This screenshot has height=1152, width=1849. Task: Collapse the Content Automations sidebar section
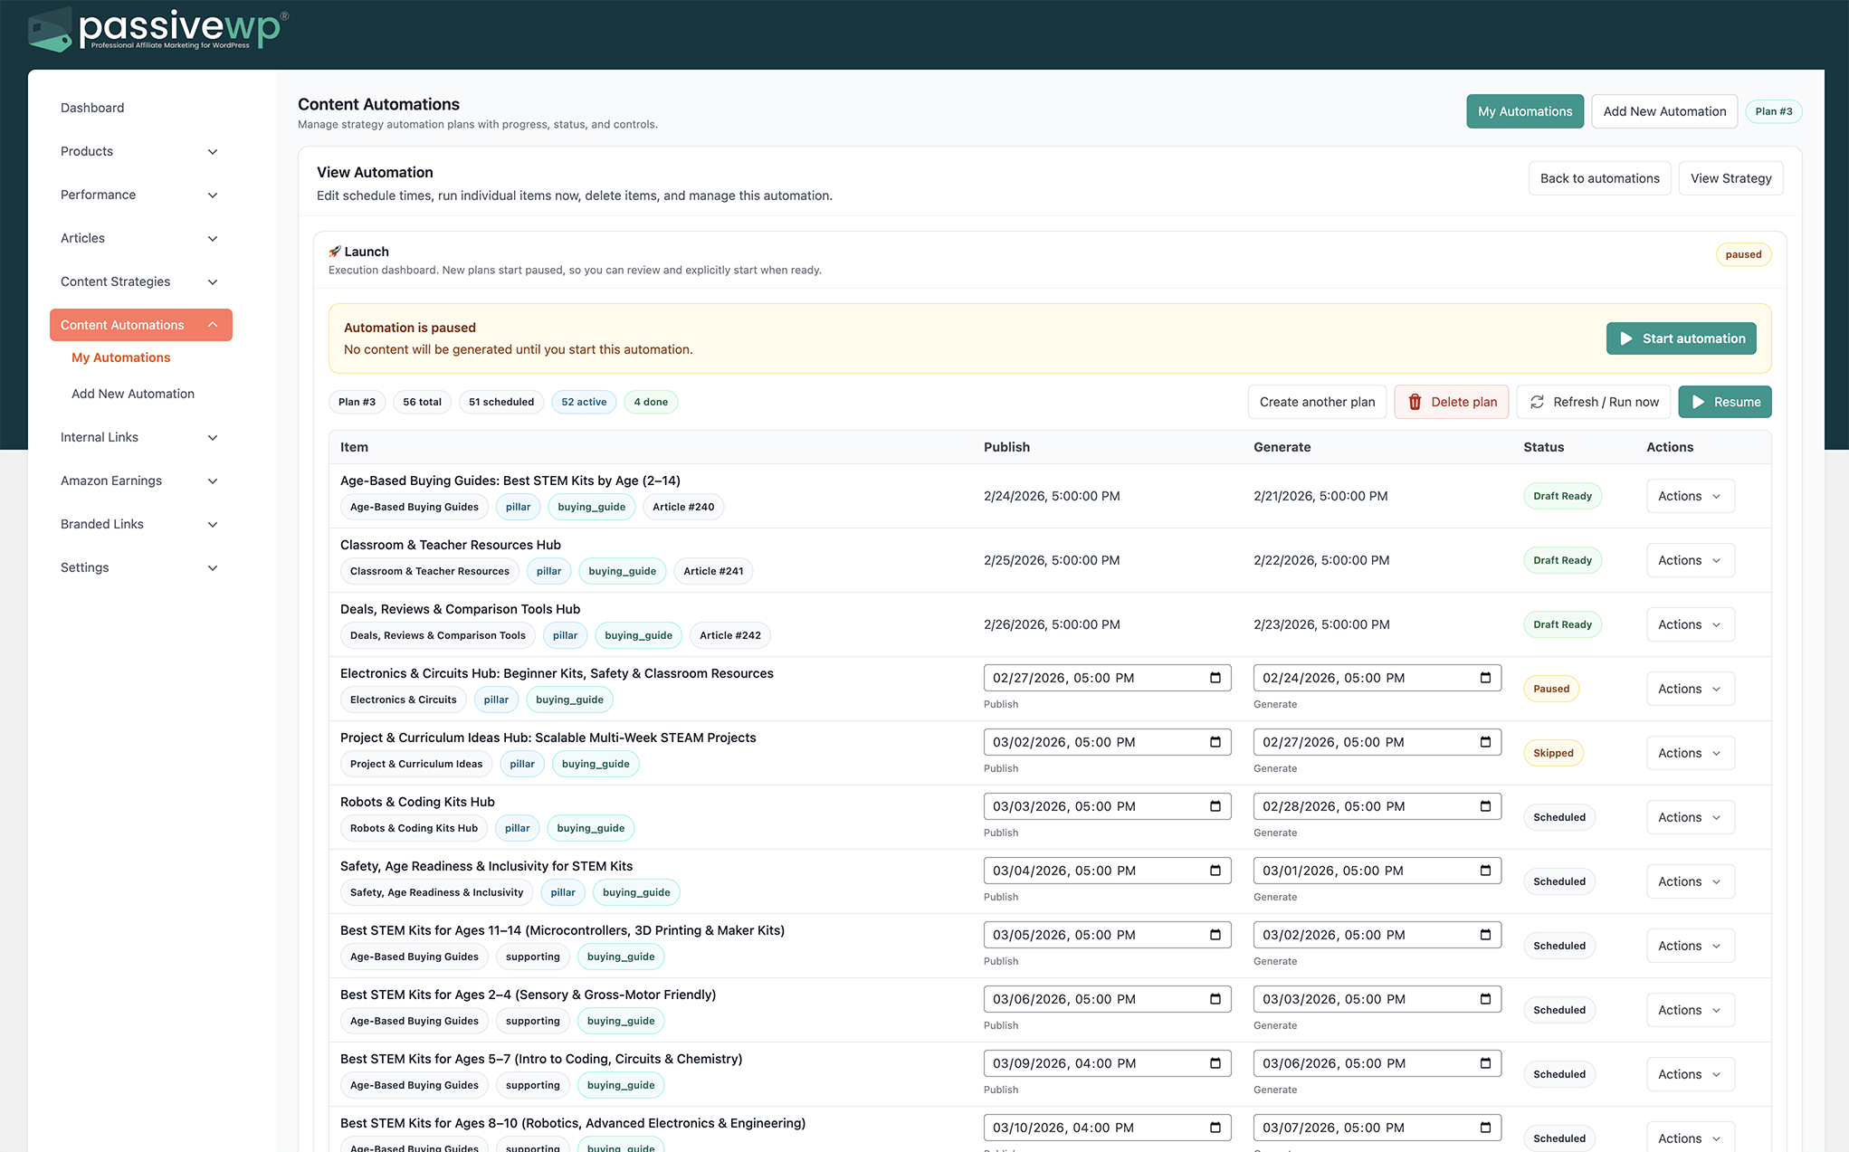(140, 324)
